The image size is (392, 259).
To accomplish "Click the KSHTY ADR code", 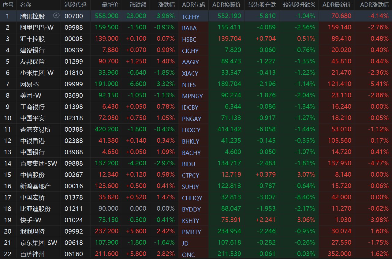I will [190, 221].
